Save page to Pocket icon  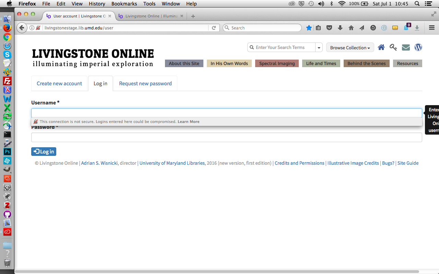click(x=329, y=28)
